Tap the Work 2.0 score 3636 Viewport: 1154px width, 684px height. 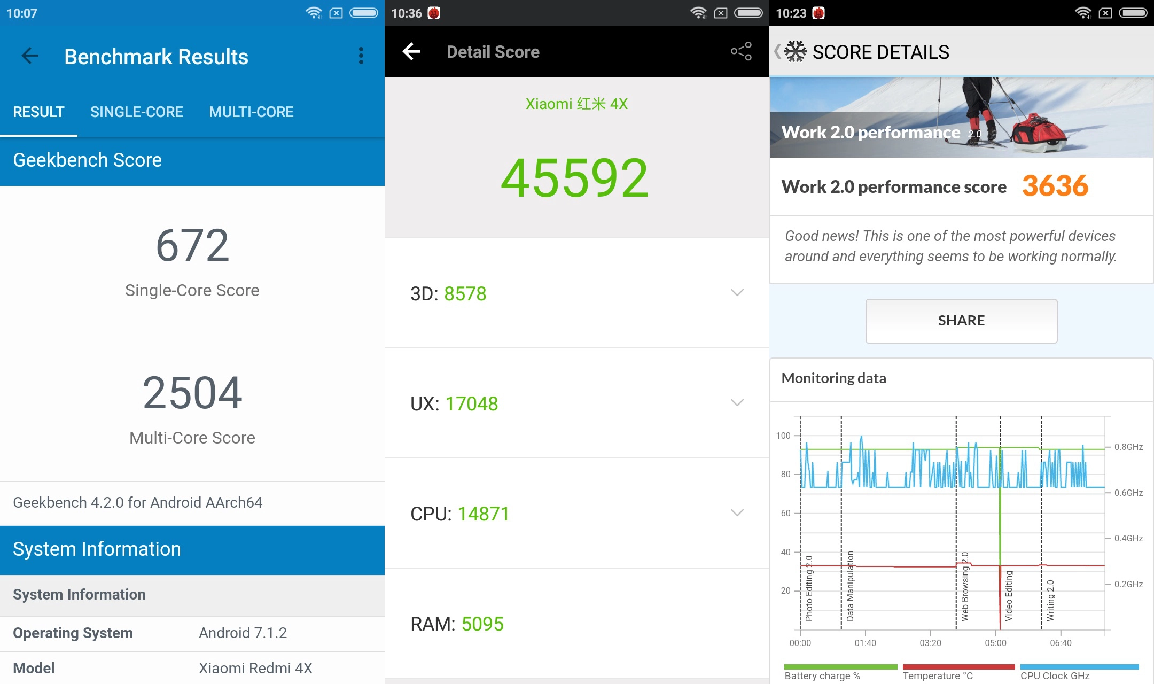[x=1055, y=186]
